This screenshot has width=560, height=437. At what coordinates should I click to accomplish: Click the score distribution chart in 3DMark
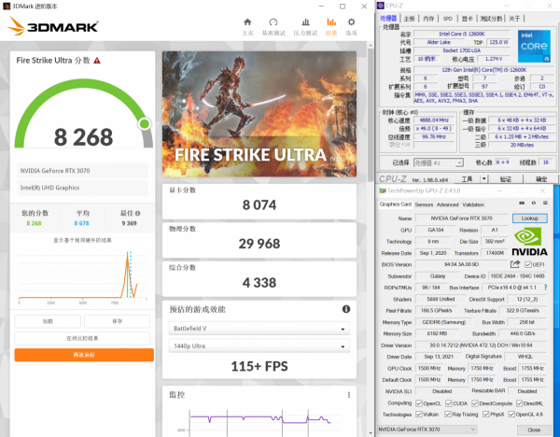[x=83, y=277]
